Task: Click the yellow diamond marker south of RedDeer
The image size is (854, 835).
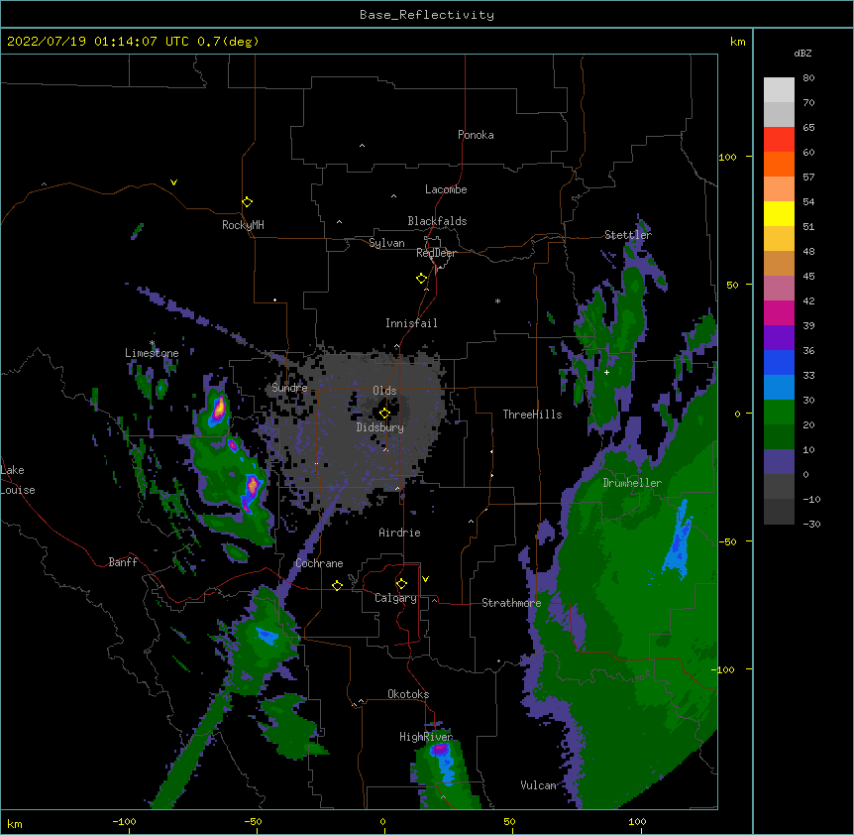Action: (421, 279)
